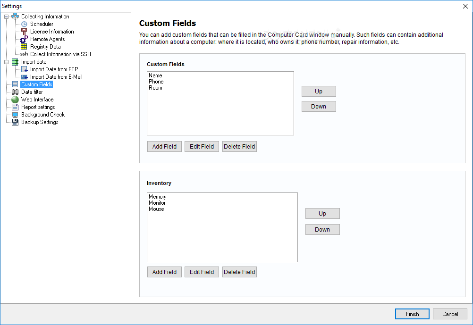Click the Finish button

(x=412, y=314)
